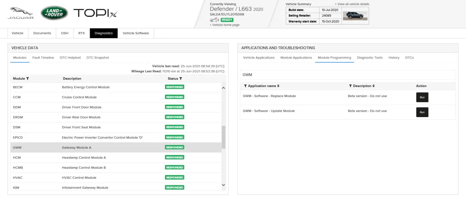466x199 pixels.
Task: Select the Diagnostic Tests tab
Action: click(370, 58)
